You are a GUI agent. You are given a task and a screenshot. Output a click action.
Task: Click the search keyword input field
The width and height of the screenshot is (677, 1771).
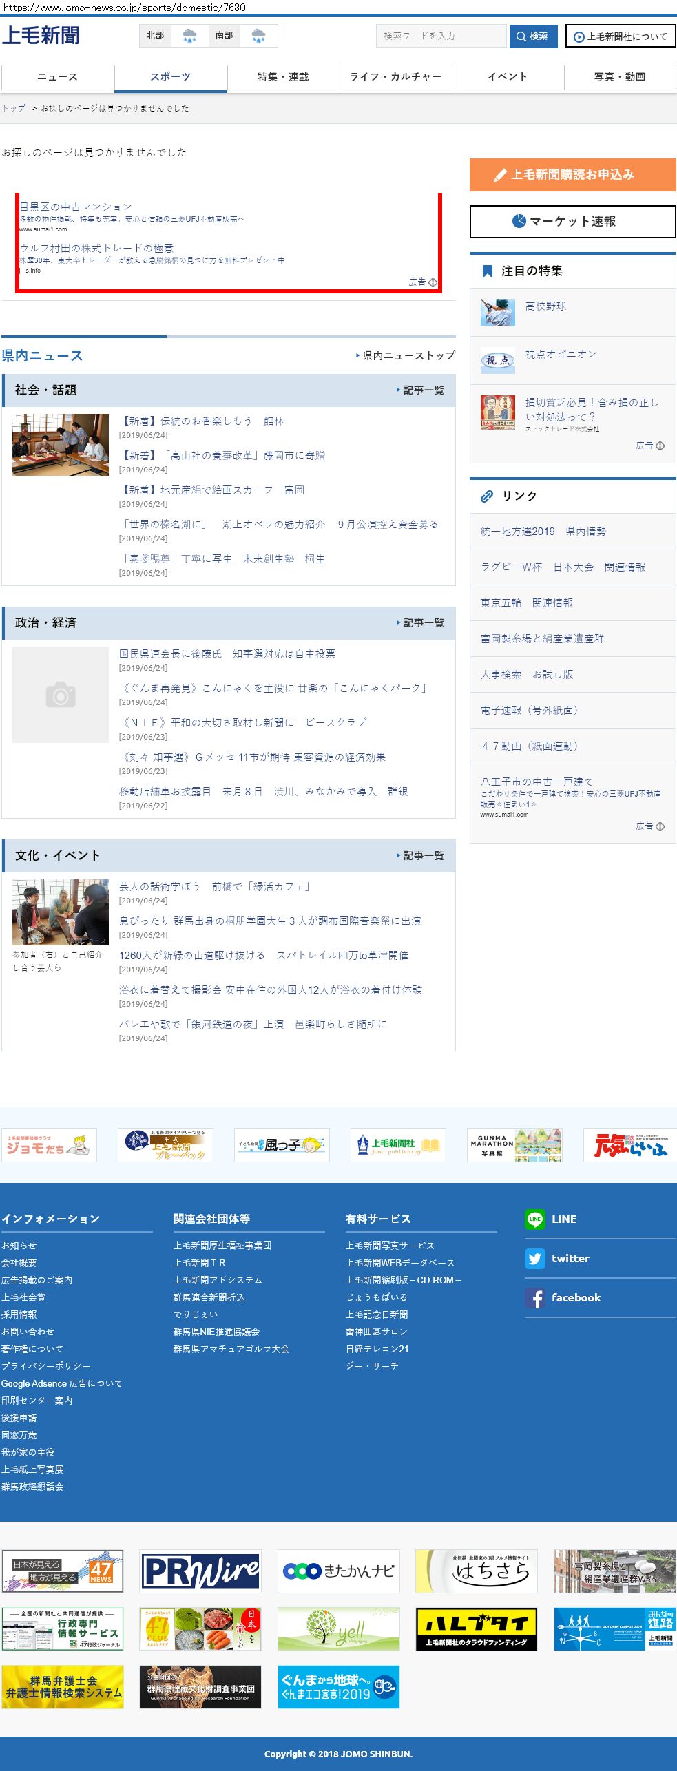(x=441, y=36)
